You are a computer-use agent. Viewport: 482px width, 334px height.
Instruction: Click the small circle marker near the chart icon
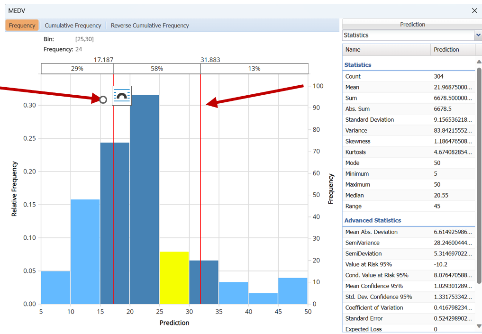(103, 99)
